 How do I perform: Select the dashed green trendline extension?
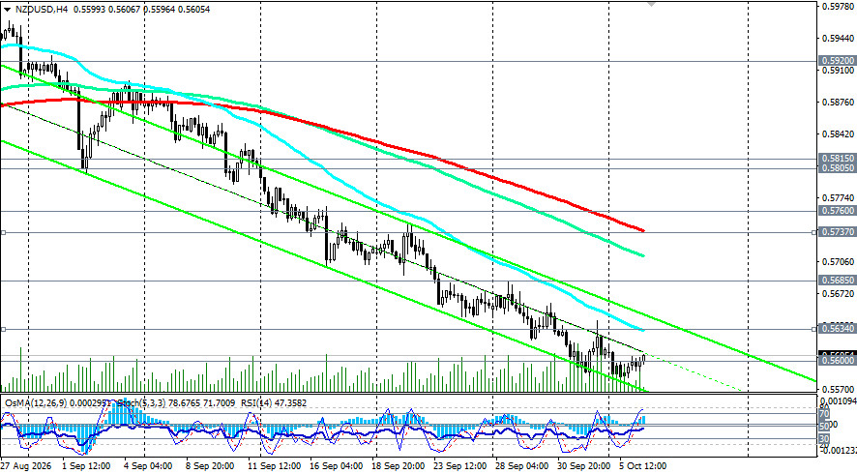694,374
